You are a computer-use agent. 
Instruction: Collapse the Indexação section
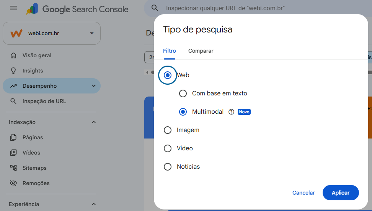pyautogui.click(x=94, y=122)
